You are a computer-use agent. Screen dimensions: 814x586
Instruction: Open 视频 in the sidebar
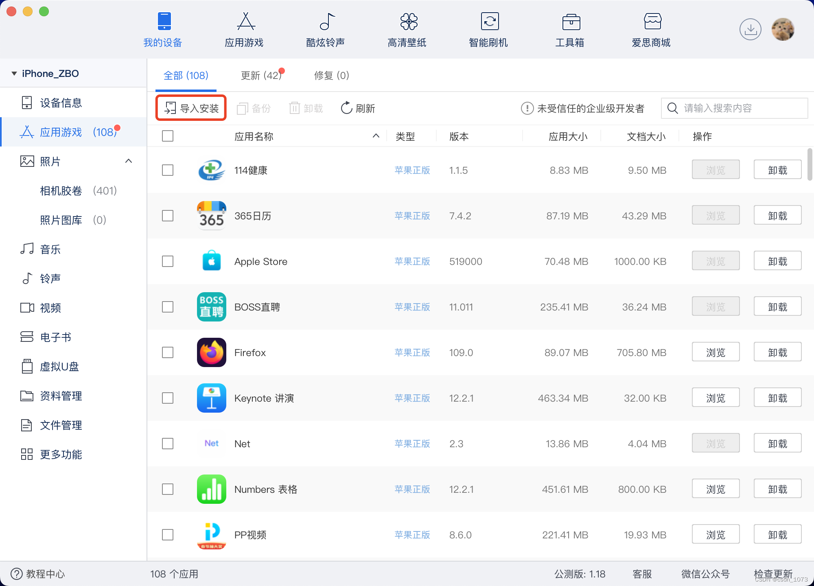(73, 308)
